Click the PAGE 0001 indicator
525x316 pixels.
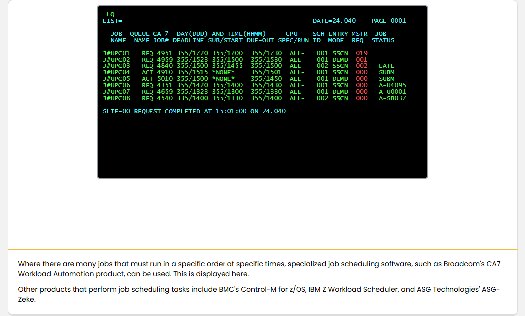pyautogui.click(x=388, y=21)
